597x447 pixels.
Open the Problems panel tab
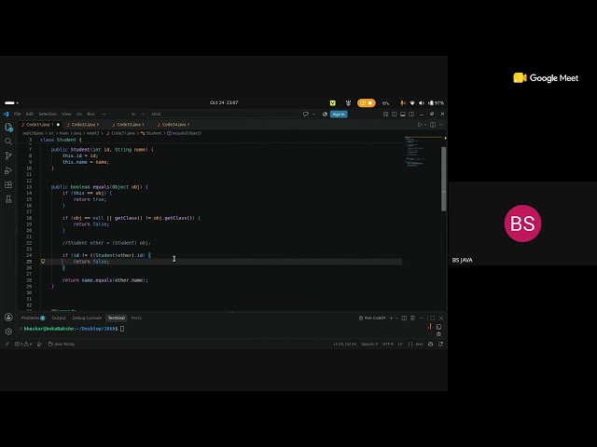[x=33, y=318]
